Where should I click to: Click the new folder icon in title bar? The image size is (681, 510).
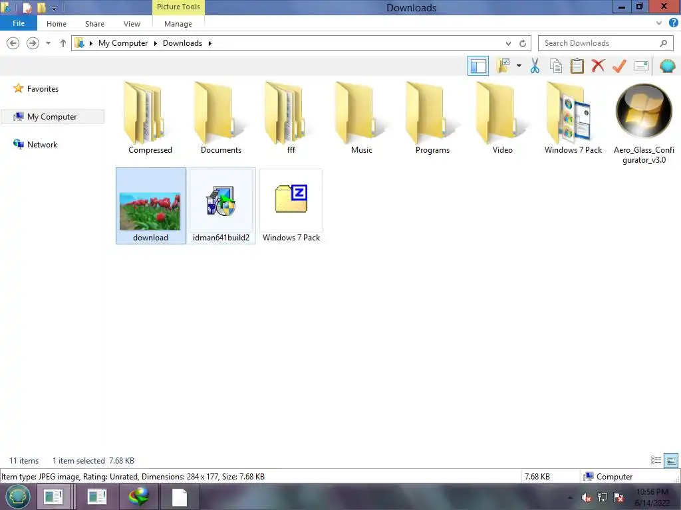(x=41, y=8)
